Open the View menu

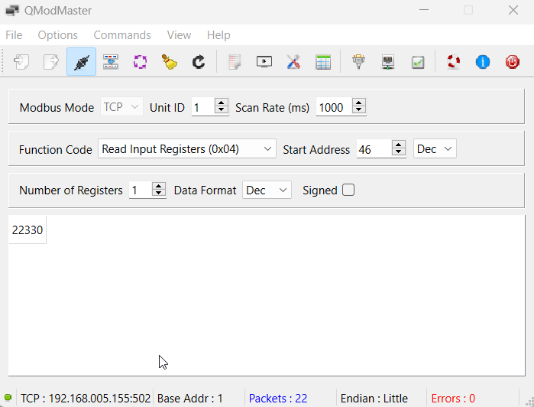click(179, 35)
